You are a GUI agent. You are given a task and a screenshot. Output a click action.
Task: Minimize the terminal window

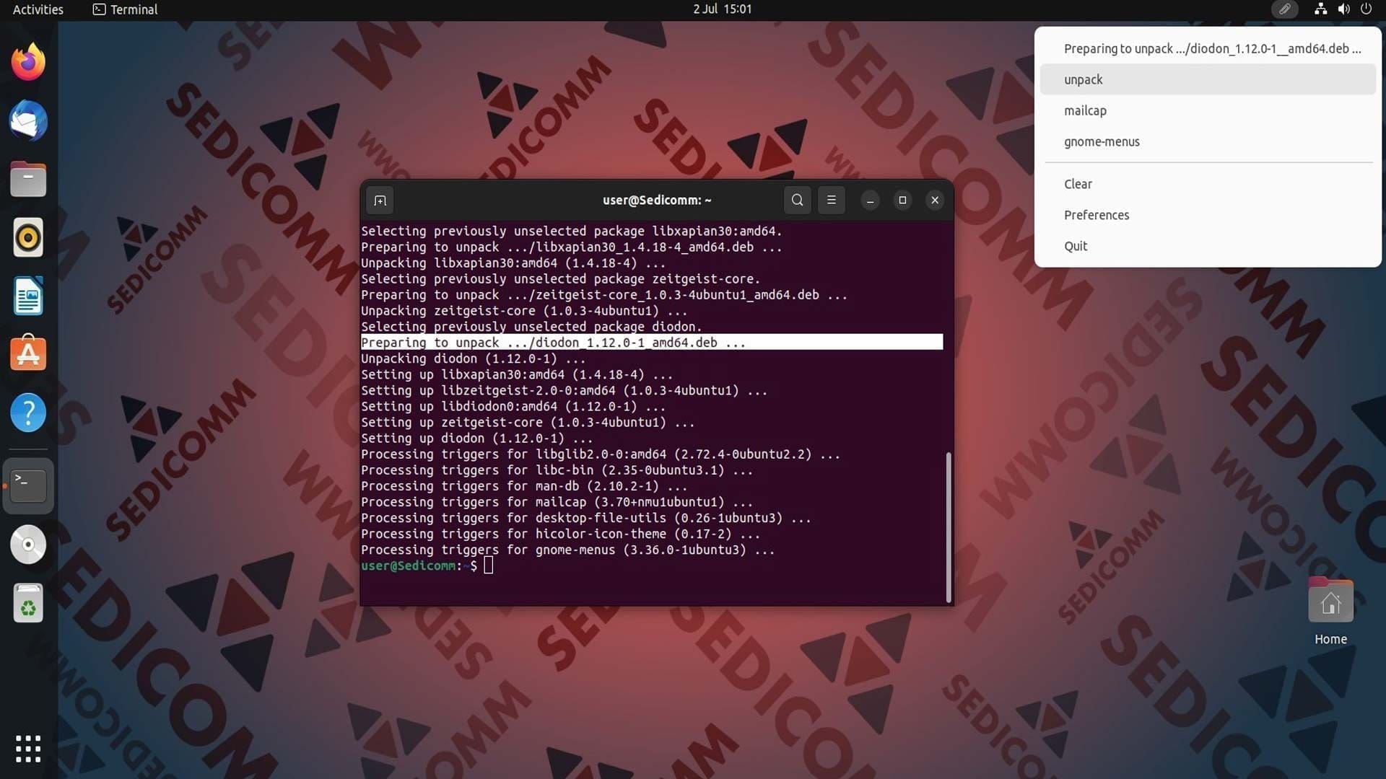[870, 201]
